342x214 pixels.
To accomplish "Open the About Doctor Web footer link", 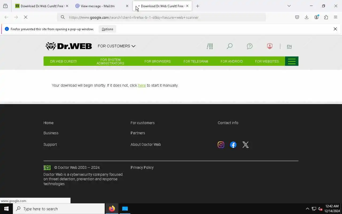I will [146, 144].
